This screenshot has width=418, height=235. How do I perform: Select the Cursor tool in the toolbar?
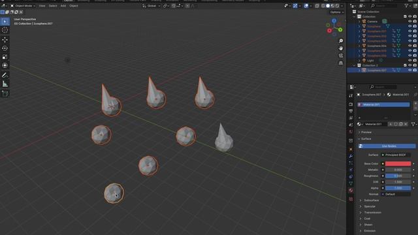(5, 30)
